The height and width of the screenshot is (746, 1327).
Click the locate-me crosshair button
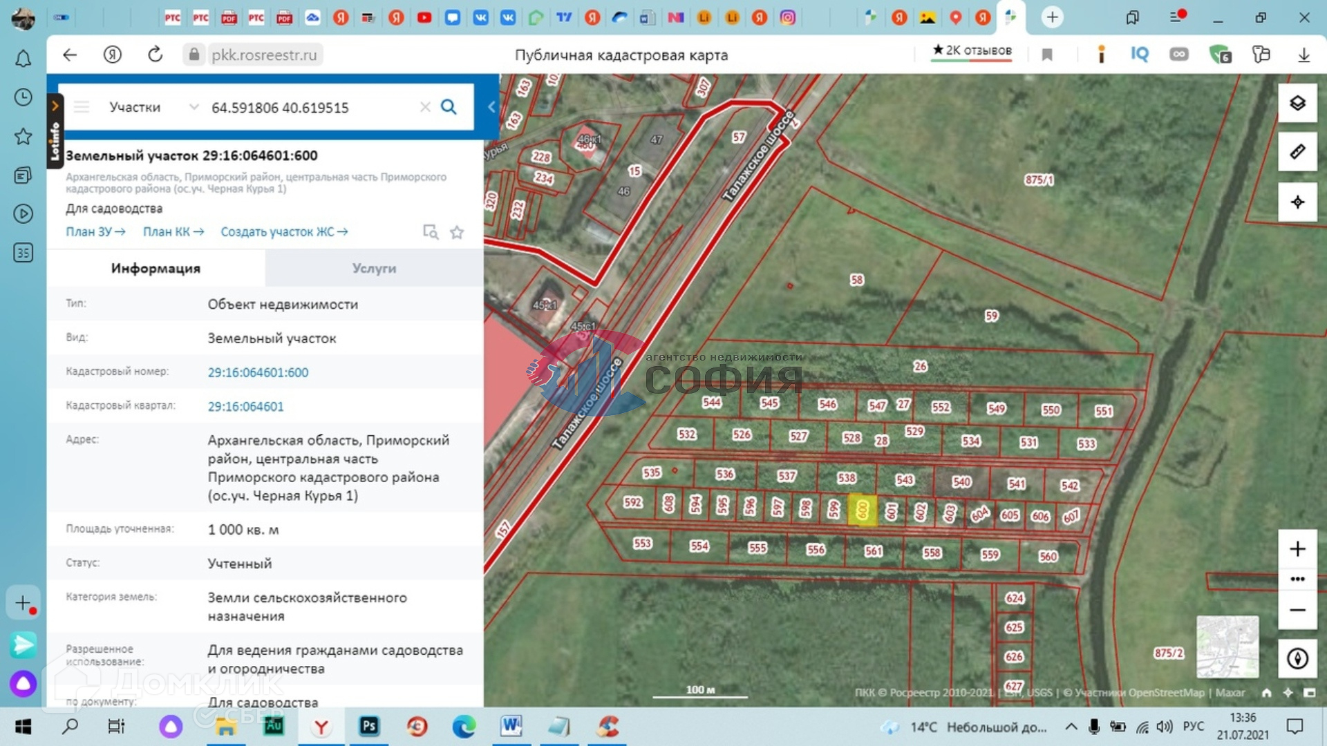coord(1297,202)
